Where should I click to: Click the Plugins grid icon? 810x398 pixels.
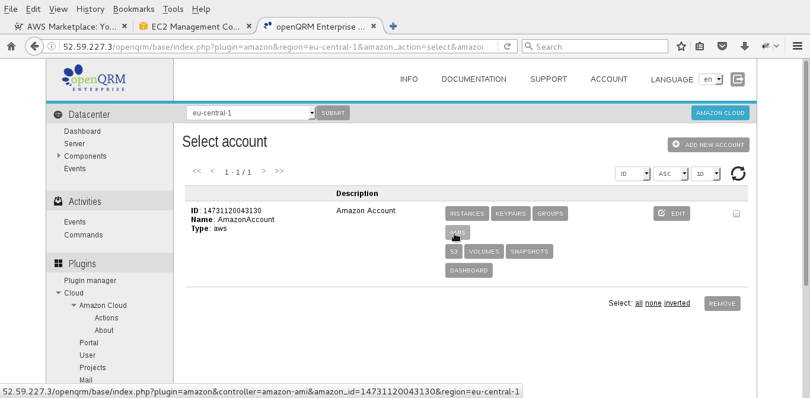point(58,264)
